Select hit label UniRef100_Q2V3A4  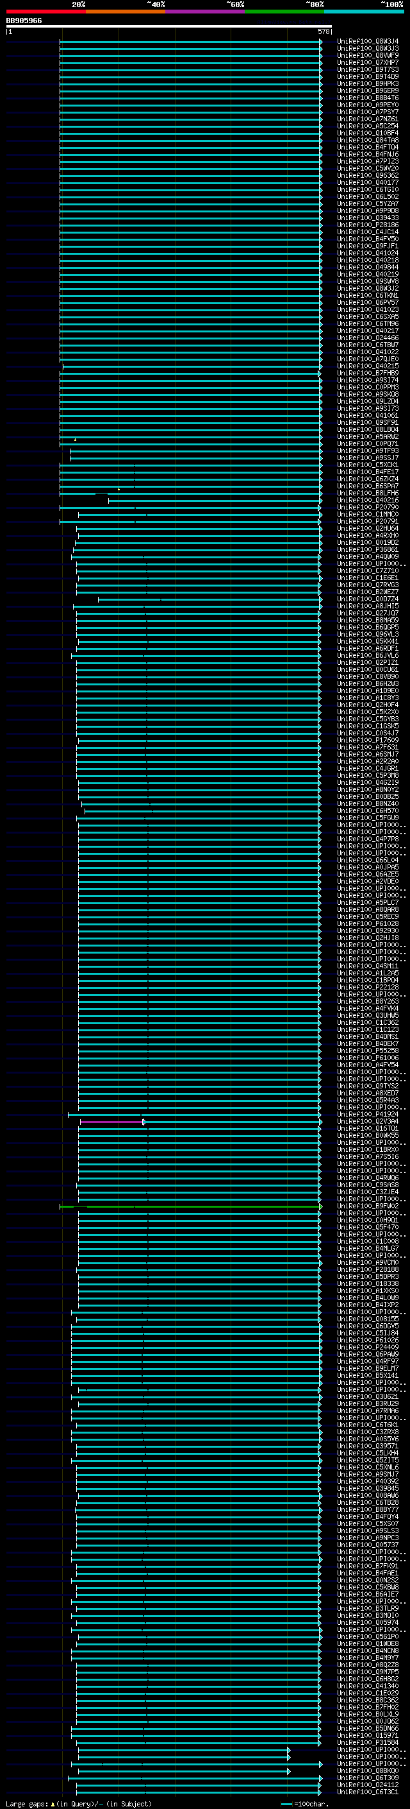click(x=368, y=1122)
